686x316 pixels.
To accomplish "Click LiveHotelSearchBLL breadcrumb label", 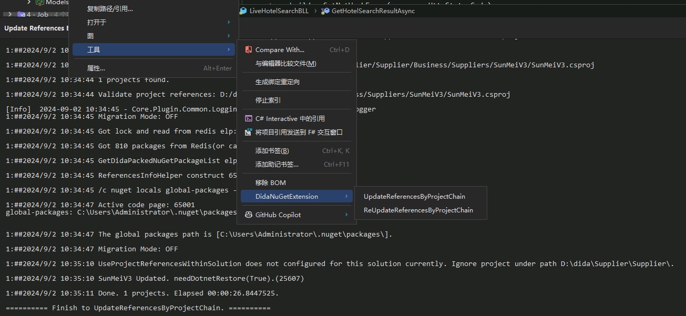I will pyautogui.click(x=279, y=11).
